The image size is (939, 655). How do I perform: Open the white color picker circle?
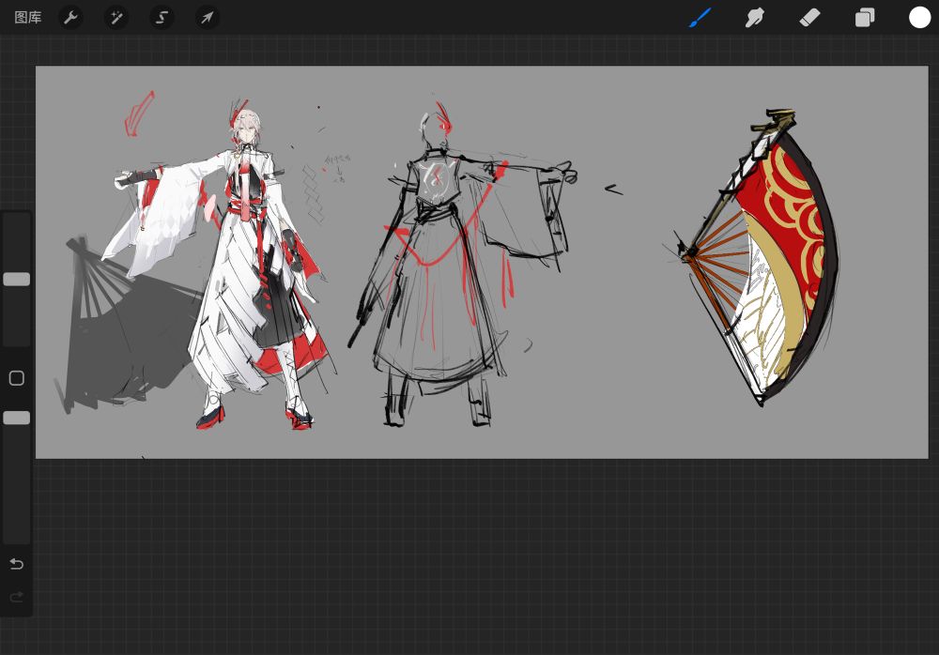920,18
